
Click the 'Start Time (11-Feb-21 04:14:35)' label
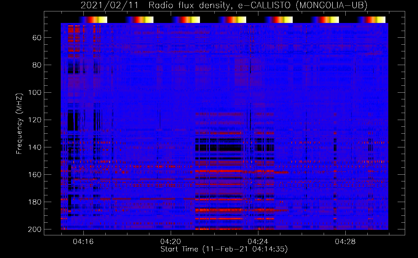(224, 249)
